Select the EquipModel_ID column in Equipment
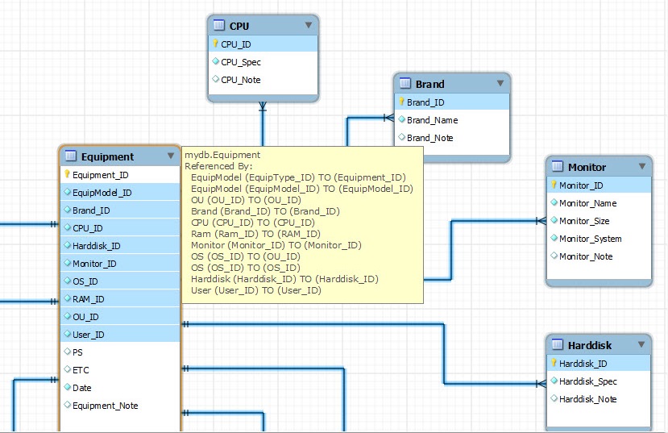 click(x=120, y=193)
